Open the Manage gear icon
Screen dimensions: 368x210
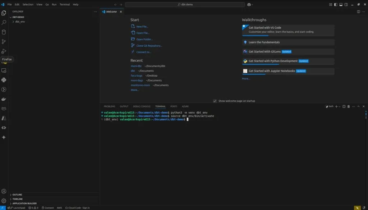pyautogui.click(x=4, y=201)
